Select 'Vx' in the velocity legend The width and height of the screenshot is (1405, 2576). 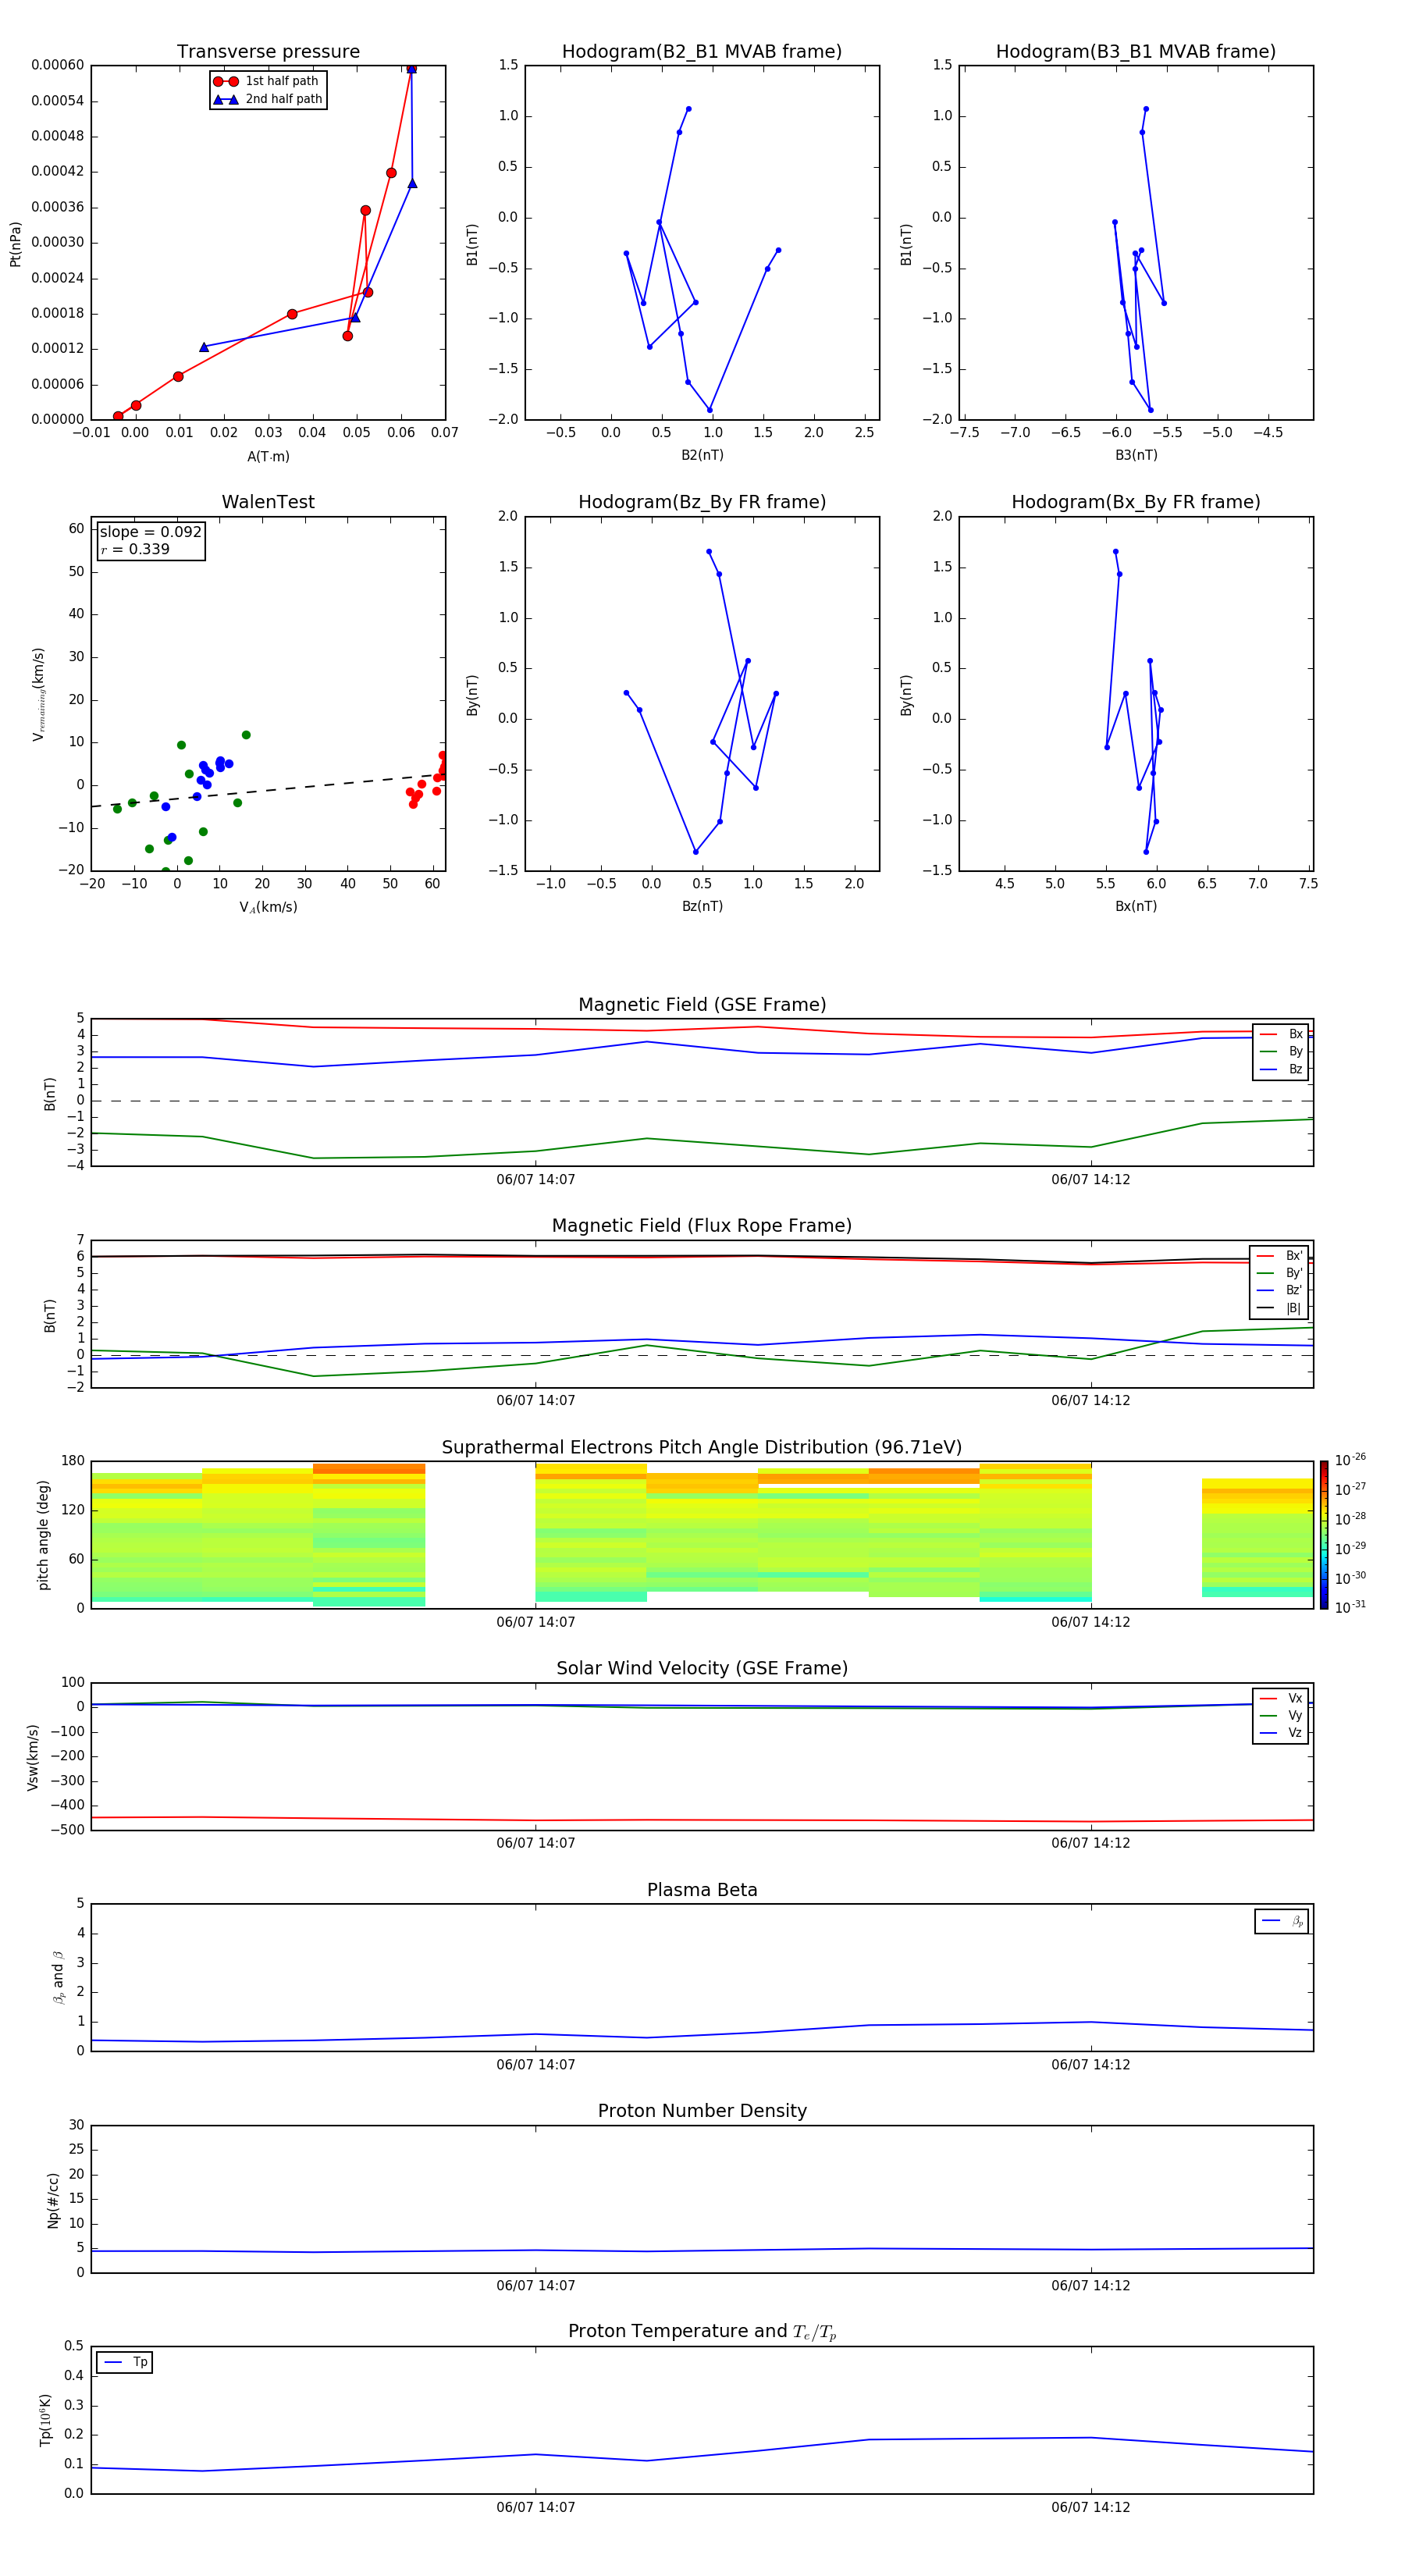pyautogui.click(x=1281, y=1698)
